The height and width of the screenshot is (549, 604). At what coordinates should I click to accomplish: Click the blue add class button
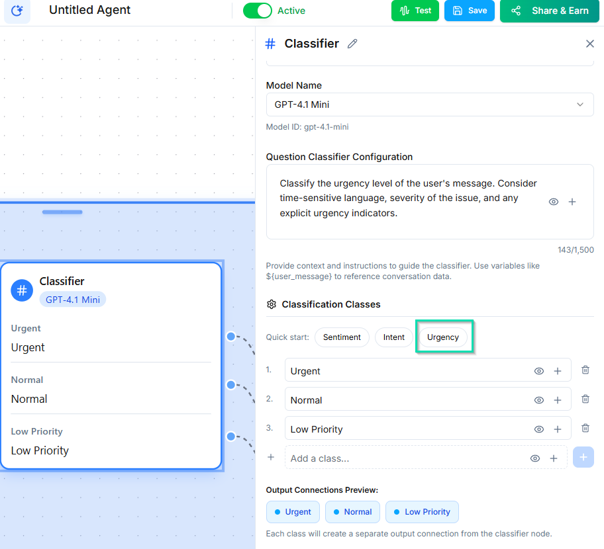click(583, 457)
